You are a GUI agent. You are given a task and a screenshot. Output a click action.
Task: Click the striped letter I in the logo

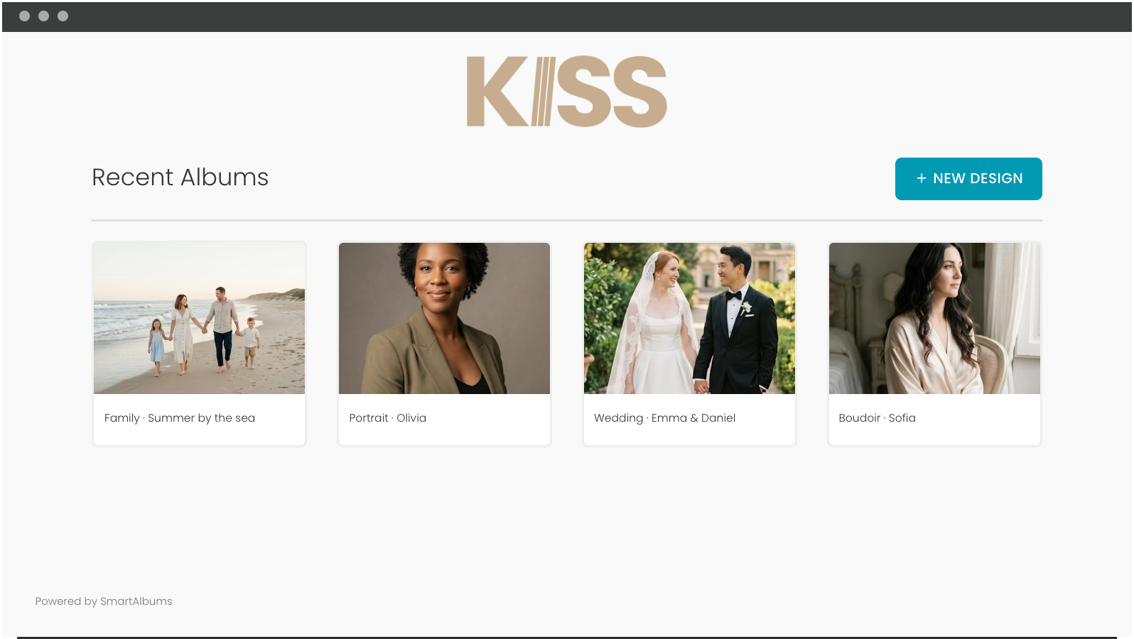[x=544, y=92]
